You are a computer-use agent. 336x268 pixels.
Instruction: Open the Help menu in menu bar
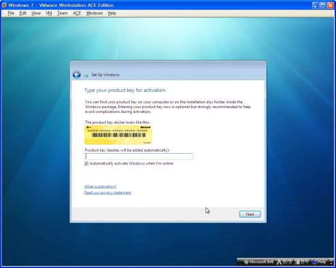112,13
